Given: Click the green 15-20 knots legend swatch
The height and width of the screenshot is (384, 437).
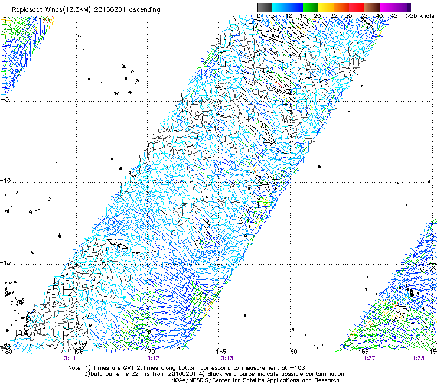Looking at the screenshot, I should [311, 7].
